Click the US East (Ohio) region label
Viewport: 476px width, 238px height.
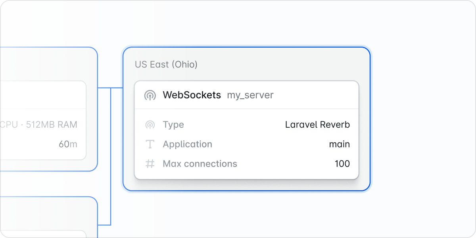tap(166, 64)
